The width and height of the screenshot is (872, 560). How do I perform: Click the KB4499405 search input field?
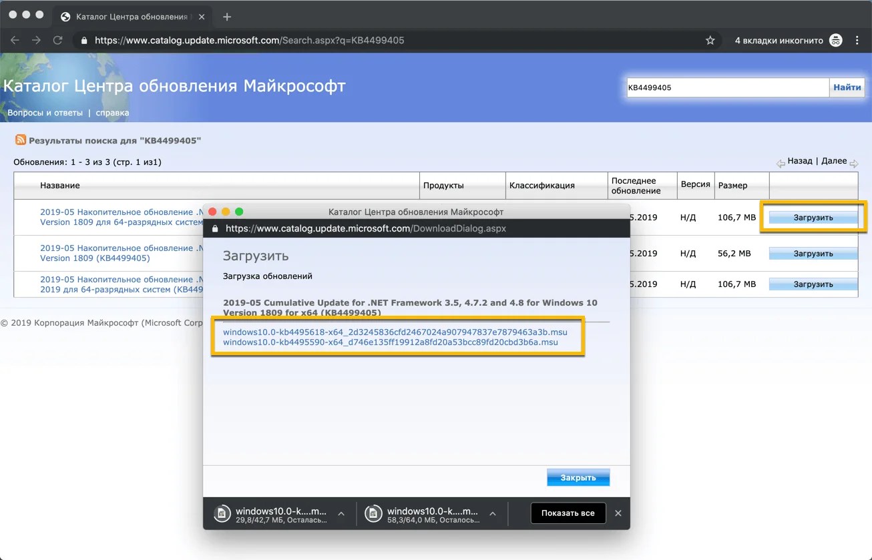727,87
